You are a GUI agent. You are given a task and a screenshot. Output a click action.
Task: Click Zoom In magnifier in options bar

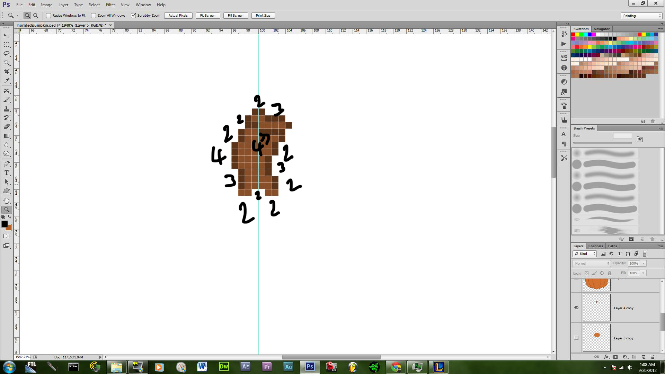click(27, 16)
